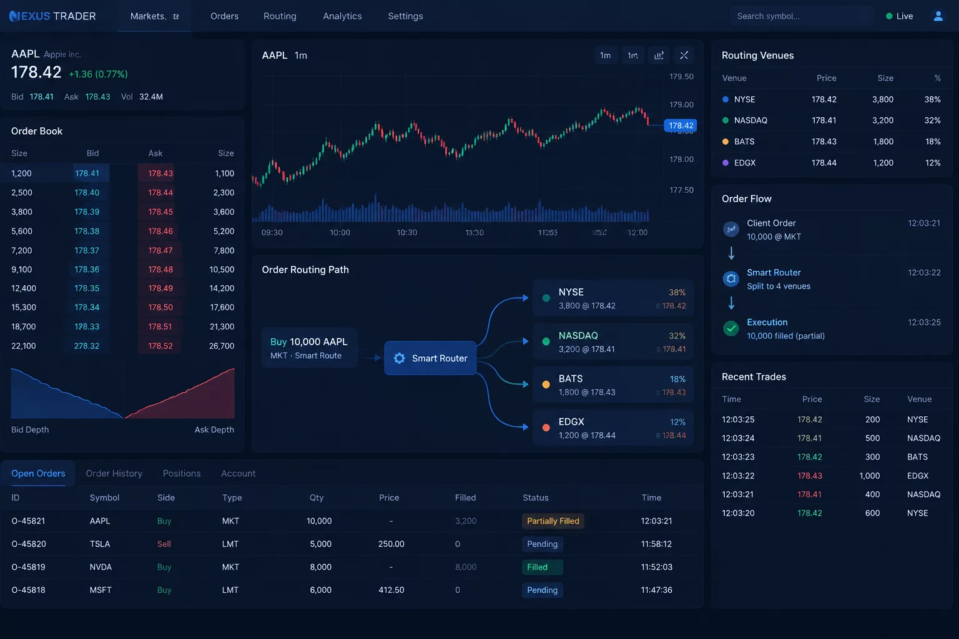The image size is (959, 639).
Task: Click the red EDGX dot in the routing path card
Action: tap(546, 428)
